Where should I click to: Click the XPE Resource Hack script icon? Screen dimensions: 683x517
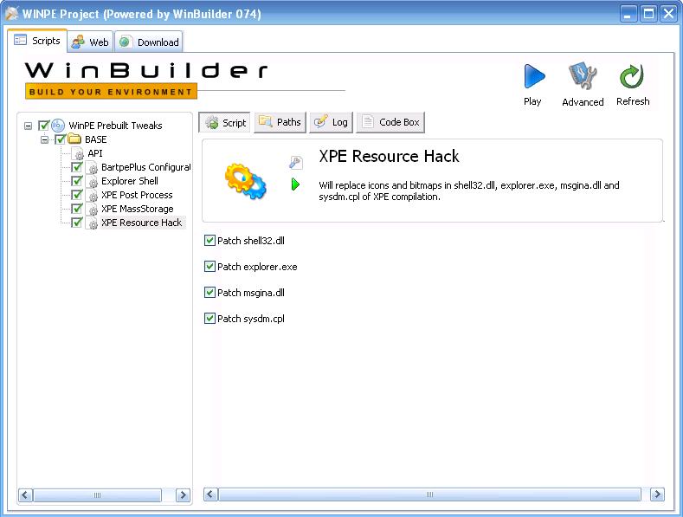[x=92, y=223]
